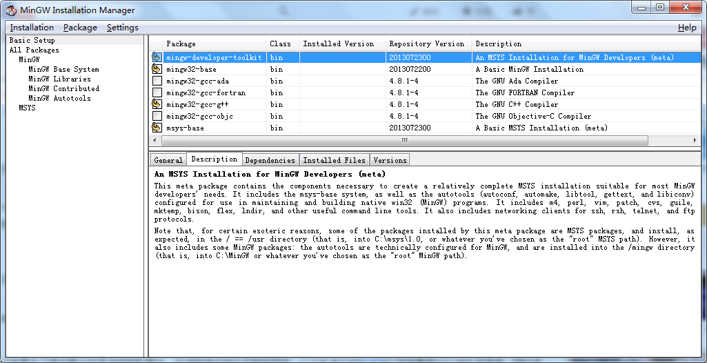The image size is (707, 363).
Task: Click repository version 2013072200 cell
Action: [410, 70]
